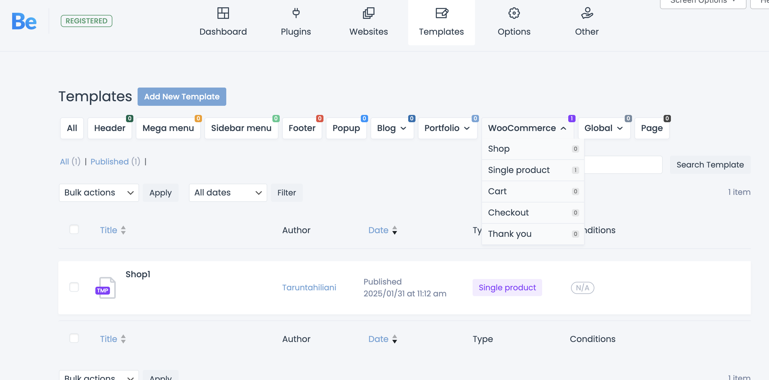Toggle select-all checkbox in table footer
Screen dimensions: 769x380
(74, 338)
